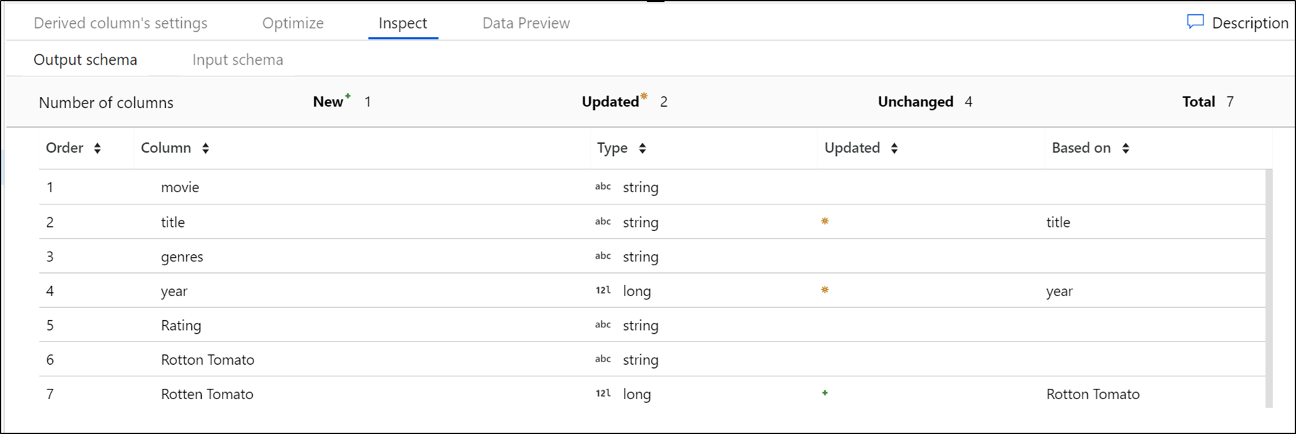Image resolution: width=1296 pixels, height=434 pixels.
Task: Select the genres column row
Action: (182, 257)
